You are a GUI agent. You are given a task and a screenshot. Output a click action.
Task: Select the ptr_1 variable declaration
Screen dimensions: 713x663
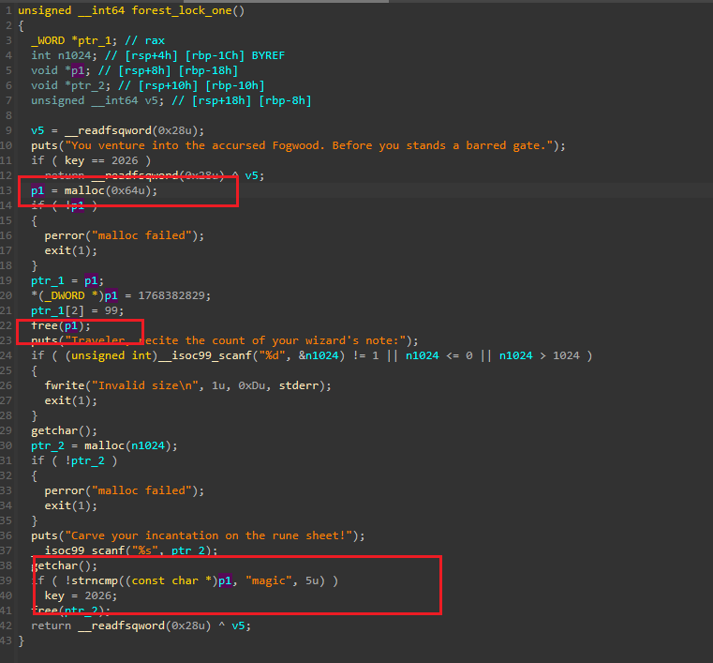point(75,40)
